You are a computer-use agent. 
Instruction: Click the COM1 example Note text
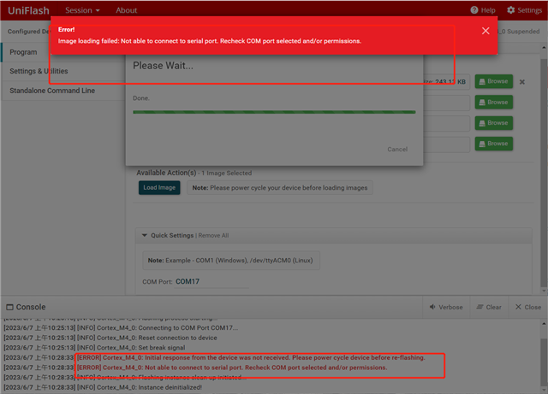(230, 261)
